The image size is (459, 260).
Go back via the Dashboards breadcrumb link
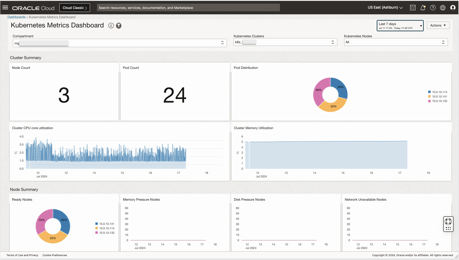pos(16,17)
